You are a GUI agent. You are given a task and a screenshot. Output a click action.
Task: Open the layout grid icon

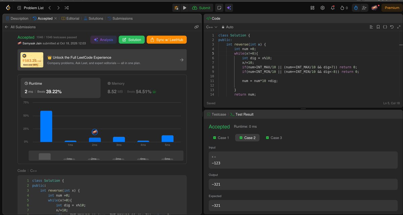(x=312, y=8)
